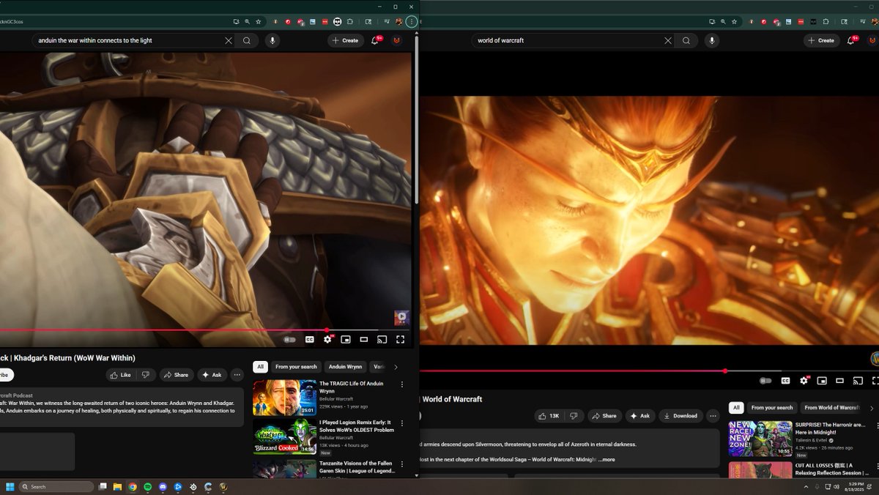Select the 'Anduin Wrynn' chip
This screenshot has height=495, width=879.
click(x=345, y=367)
